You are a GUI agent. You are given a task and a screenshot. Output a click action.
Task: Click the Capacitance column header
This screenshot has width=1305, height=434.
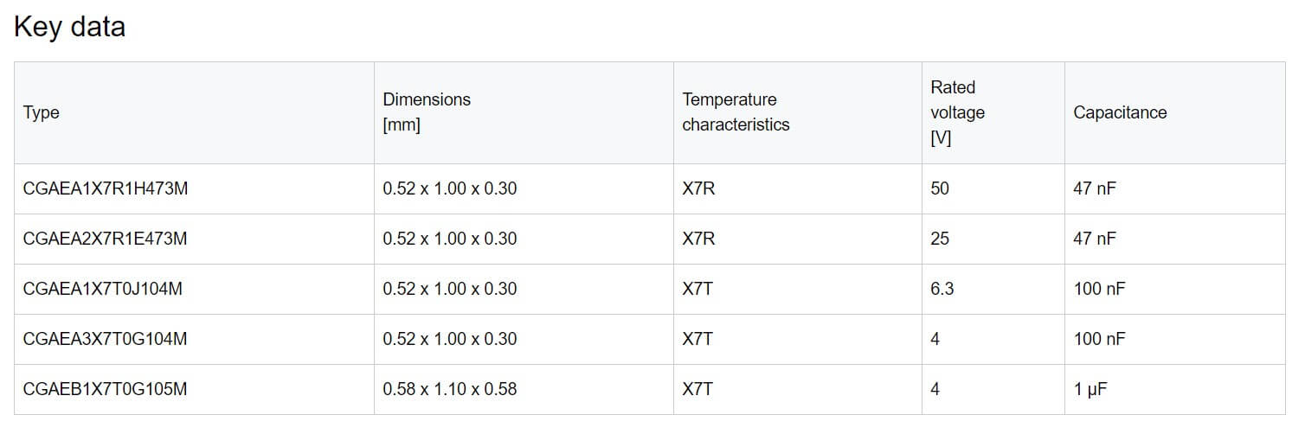[x=1120, y=112]
